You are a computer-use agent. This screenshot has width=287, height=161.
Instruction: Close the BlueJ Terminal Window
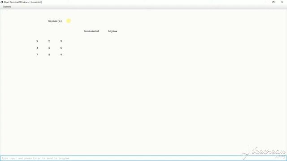(282, 2)
